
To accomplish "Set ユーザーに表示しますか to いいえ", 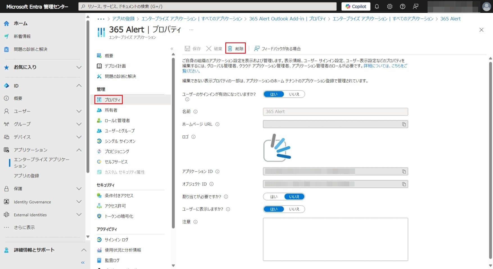I will [x=294, y=209].
